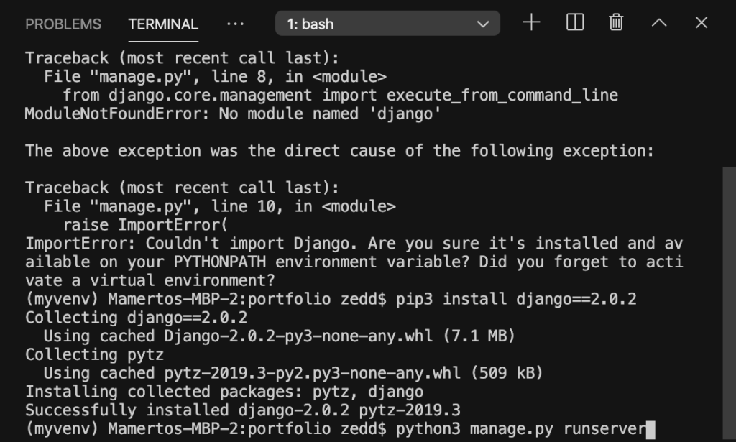
Task: Open the '1: bash' terminal selector
Action: point(387,24)
